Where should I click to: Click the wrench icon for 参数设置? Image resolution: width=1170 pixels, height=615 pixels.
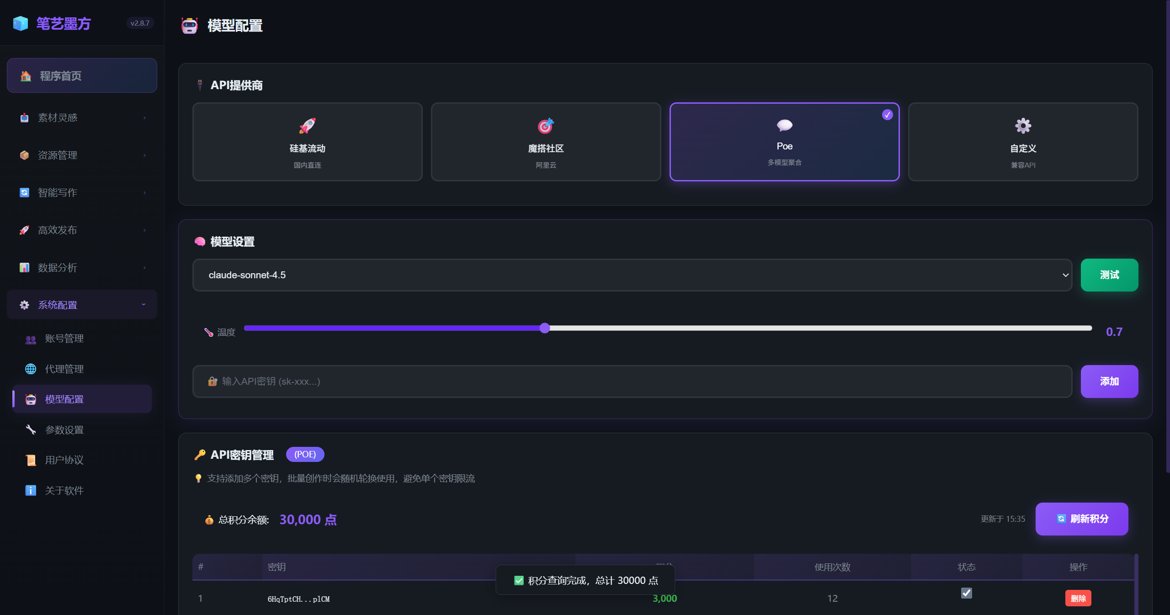coord(31,429)
